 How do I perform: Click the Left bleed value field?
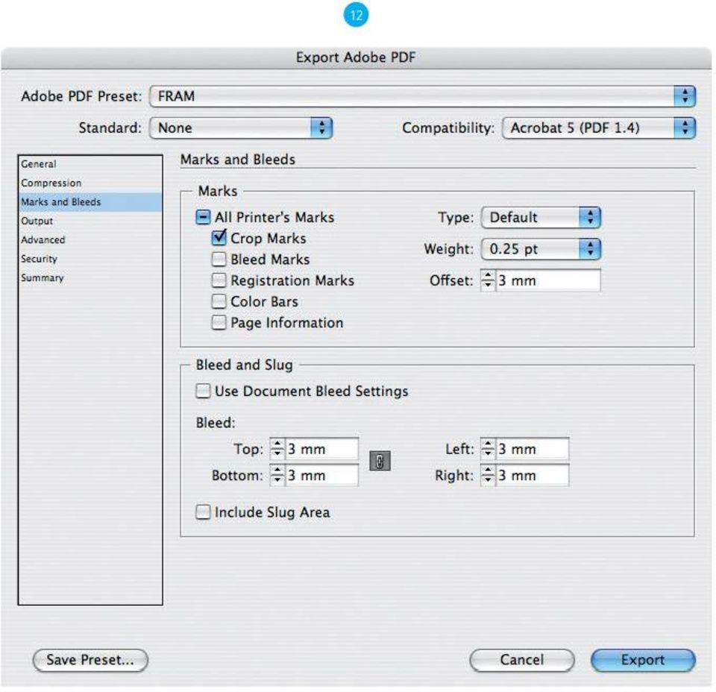coord(533,449)
